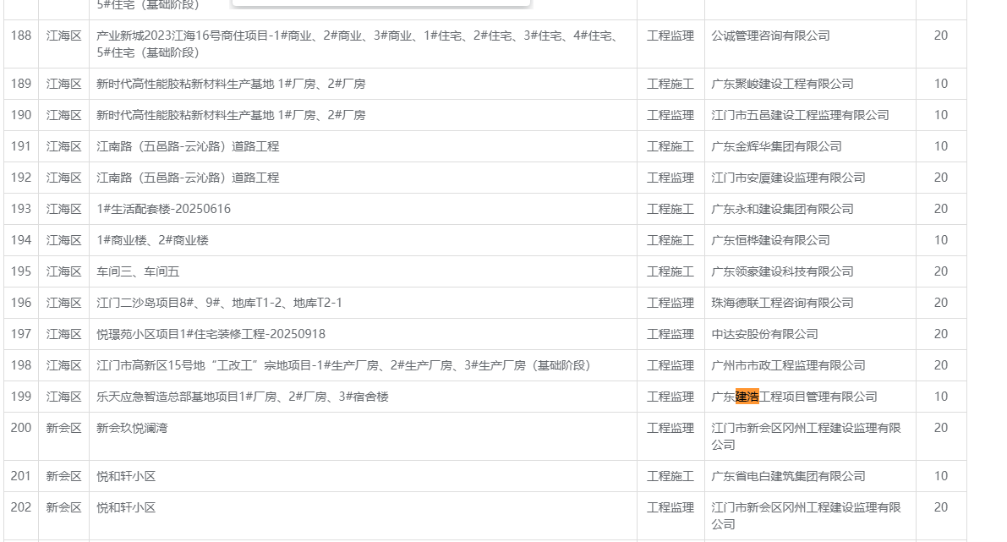Viewport: 1007px width, 542px height.
Task: Select 悦璟苑小区项目1#住宅装修工程 project cell
Action: click(x=211, y=334)
